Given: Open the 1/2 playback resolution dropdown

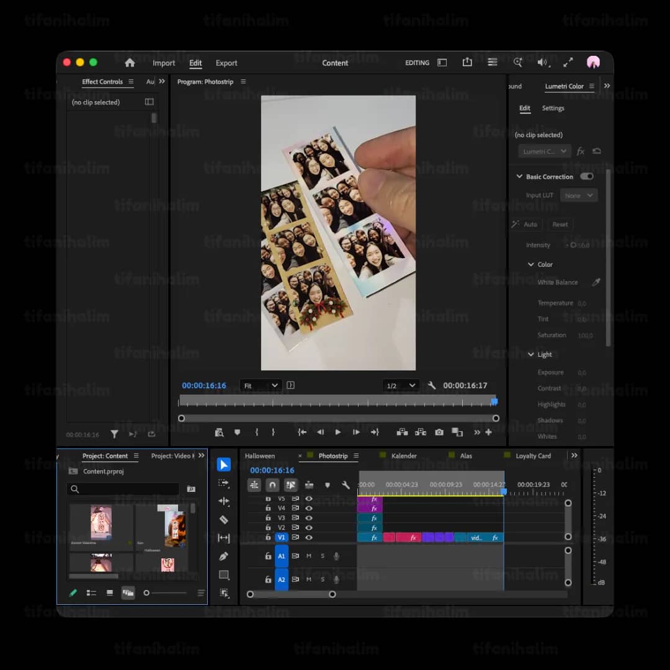Looking at the screenshot, I should point(401,385).
